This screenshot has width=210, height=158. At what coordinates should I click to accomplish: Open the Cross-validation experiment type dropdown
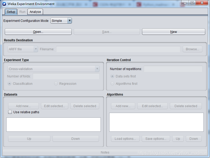tap(54, 69)
